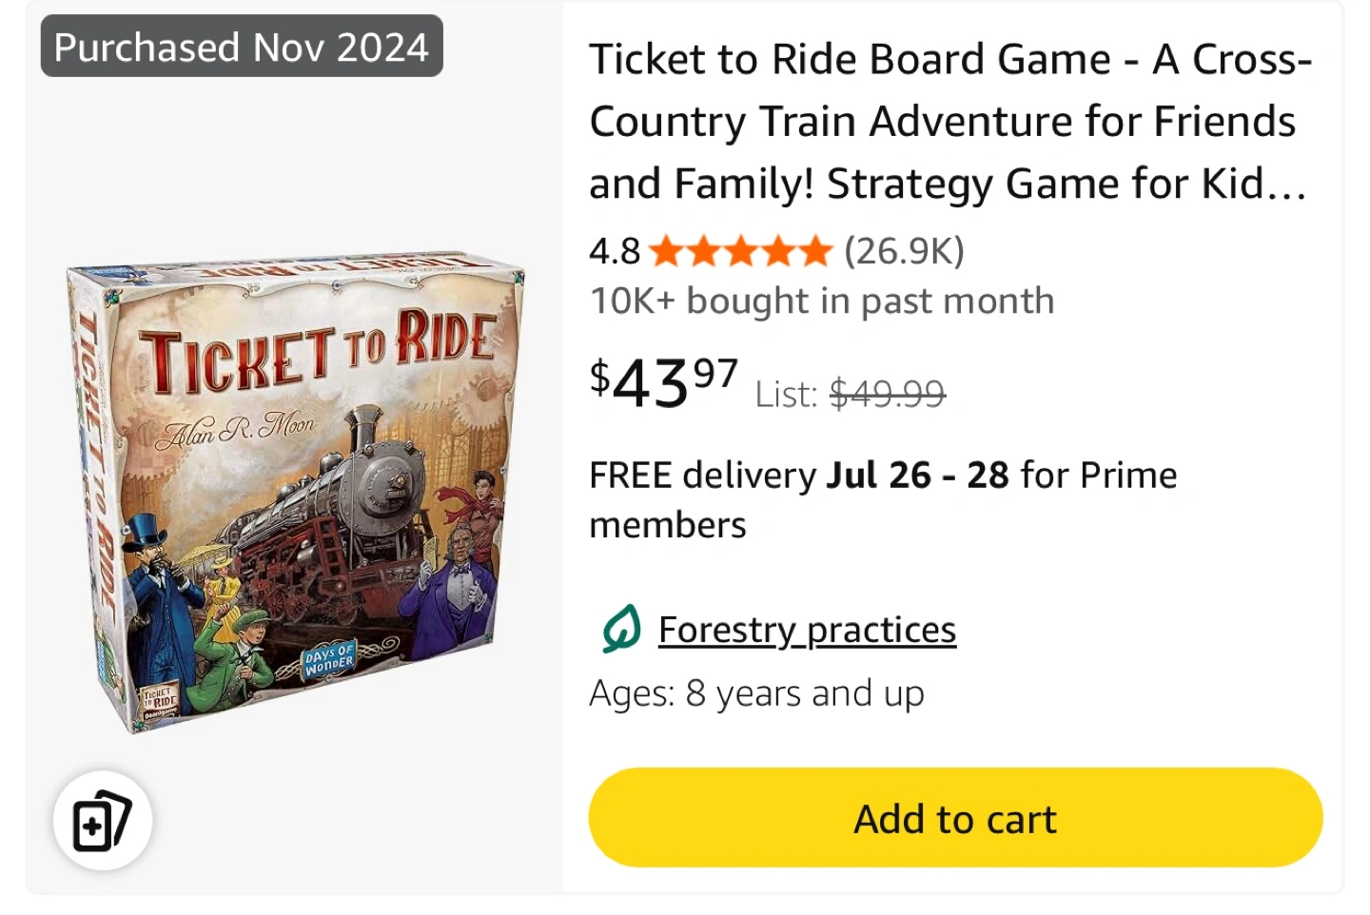Viewport: 1370px width, 915px height.
Task: Tap the compare cards icon on product image
Action: click(x=103, y=821)
